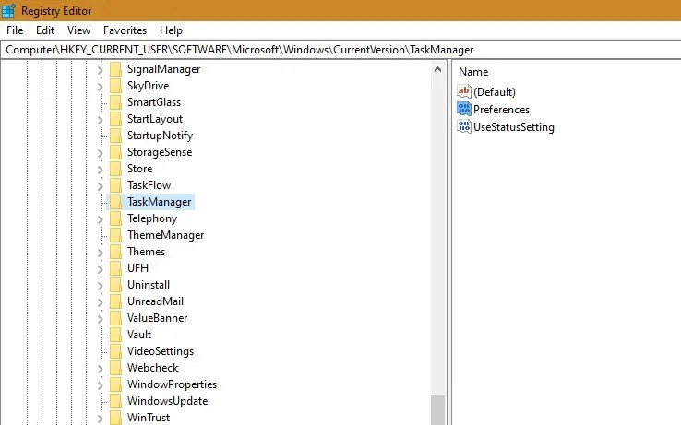Expand the WinTrust key
Viewport: 681px width, 425px height.
tap(100, 418)
